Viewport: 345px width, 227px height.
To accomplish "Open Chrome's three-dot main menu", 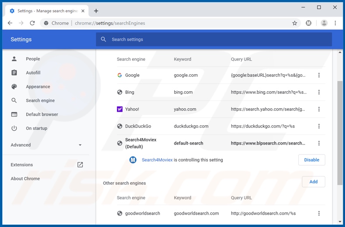I will pos(335,23).
